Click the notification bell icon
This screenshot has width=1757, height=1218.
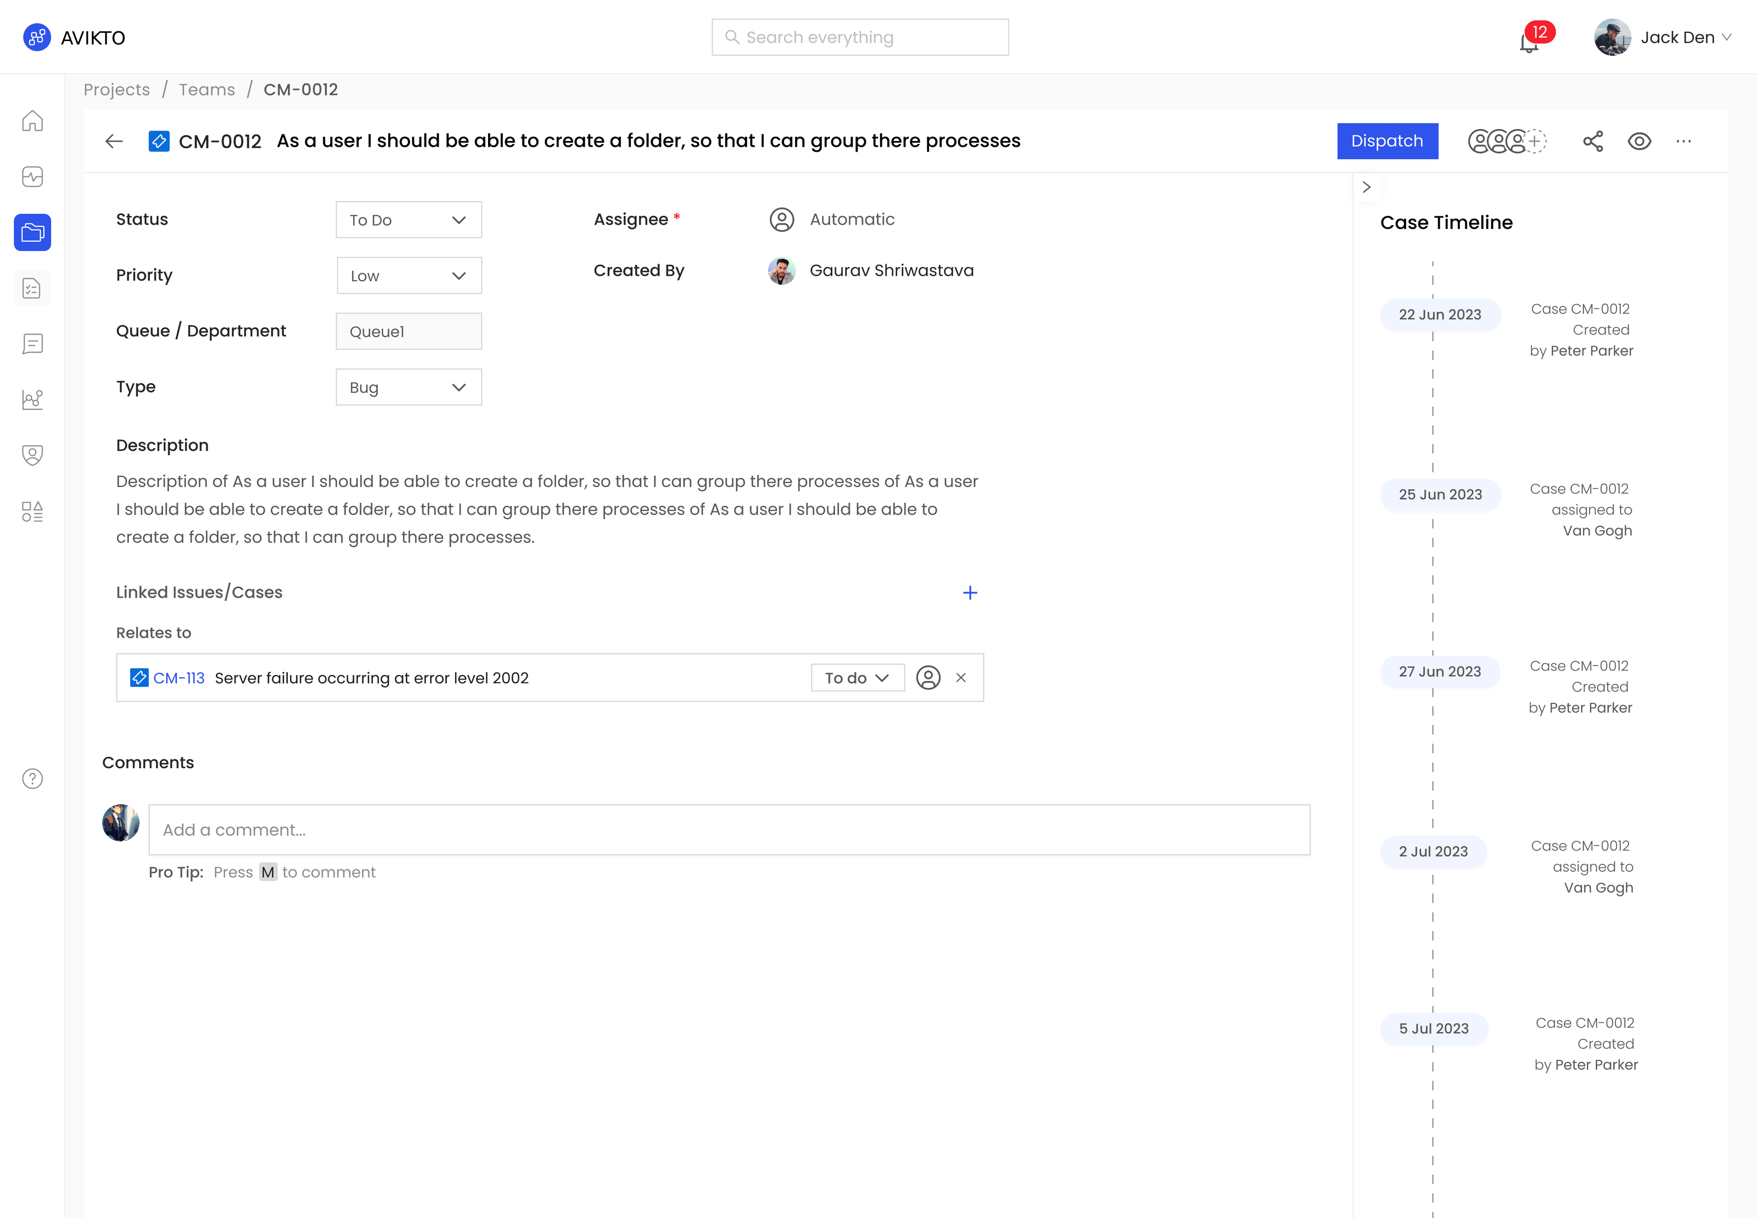[x=1529, y=43]
